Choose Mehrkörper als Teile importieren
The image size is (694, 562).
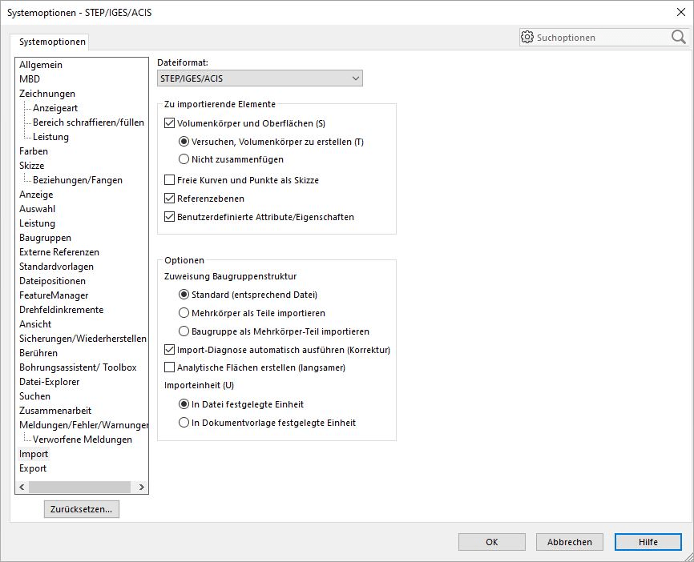pyautogui.click(x=183, y=313)
